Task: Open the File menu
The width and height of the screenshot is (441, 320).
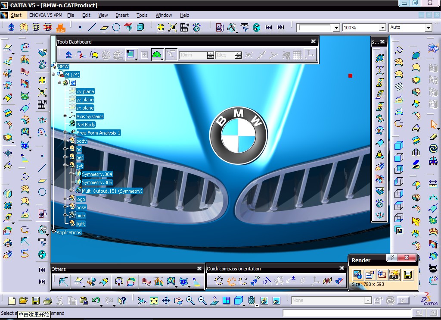Action: click(71, 15)
